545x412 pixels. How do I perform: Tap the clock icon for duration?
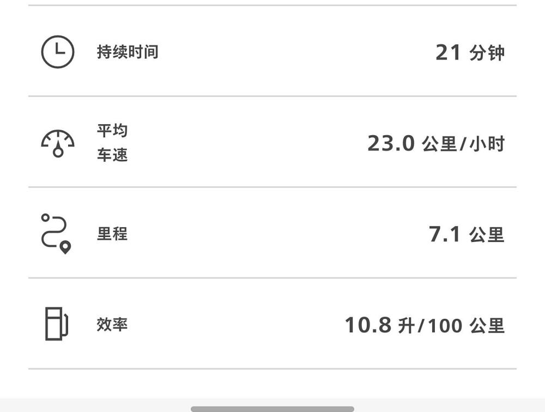58,52
